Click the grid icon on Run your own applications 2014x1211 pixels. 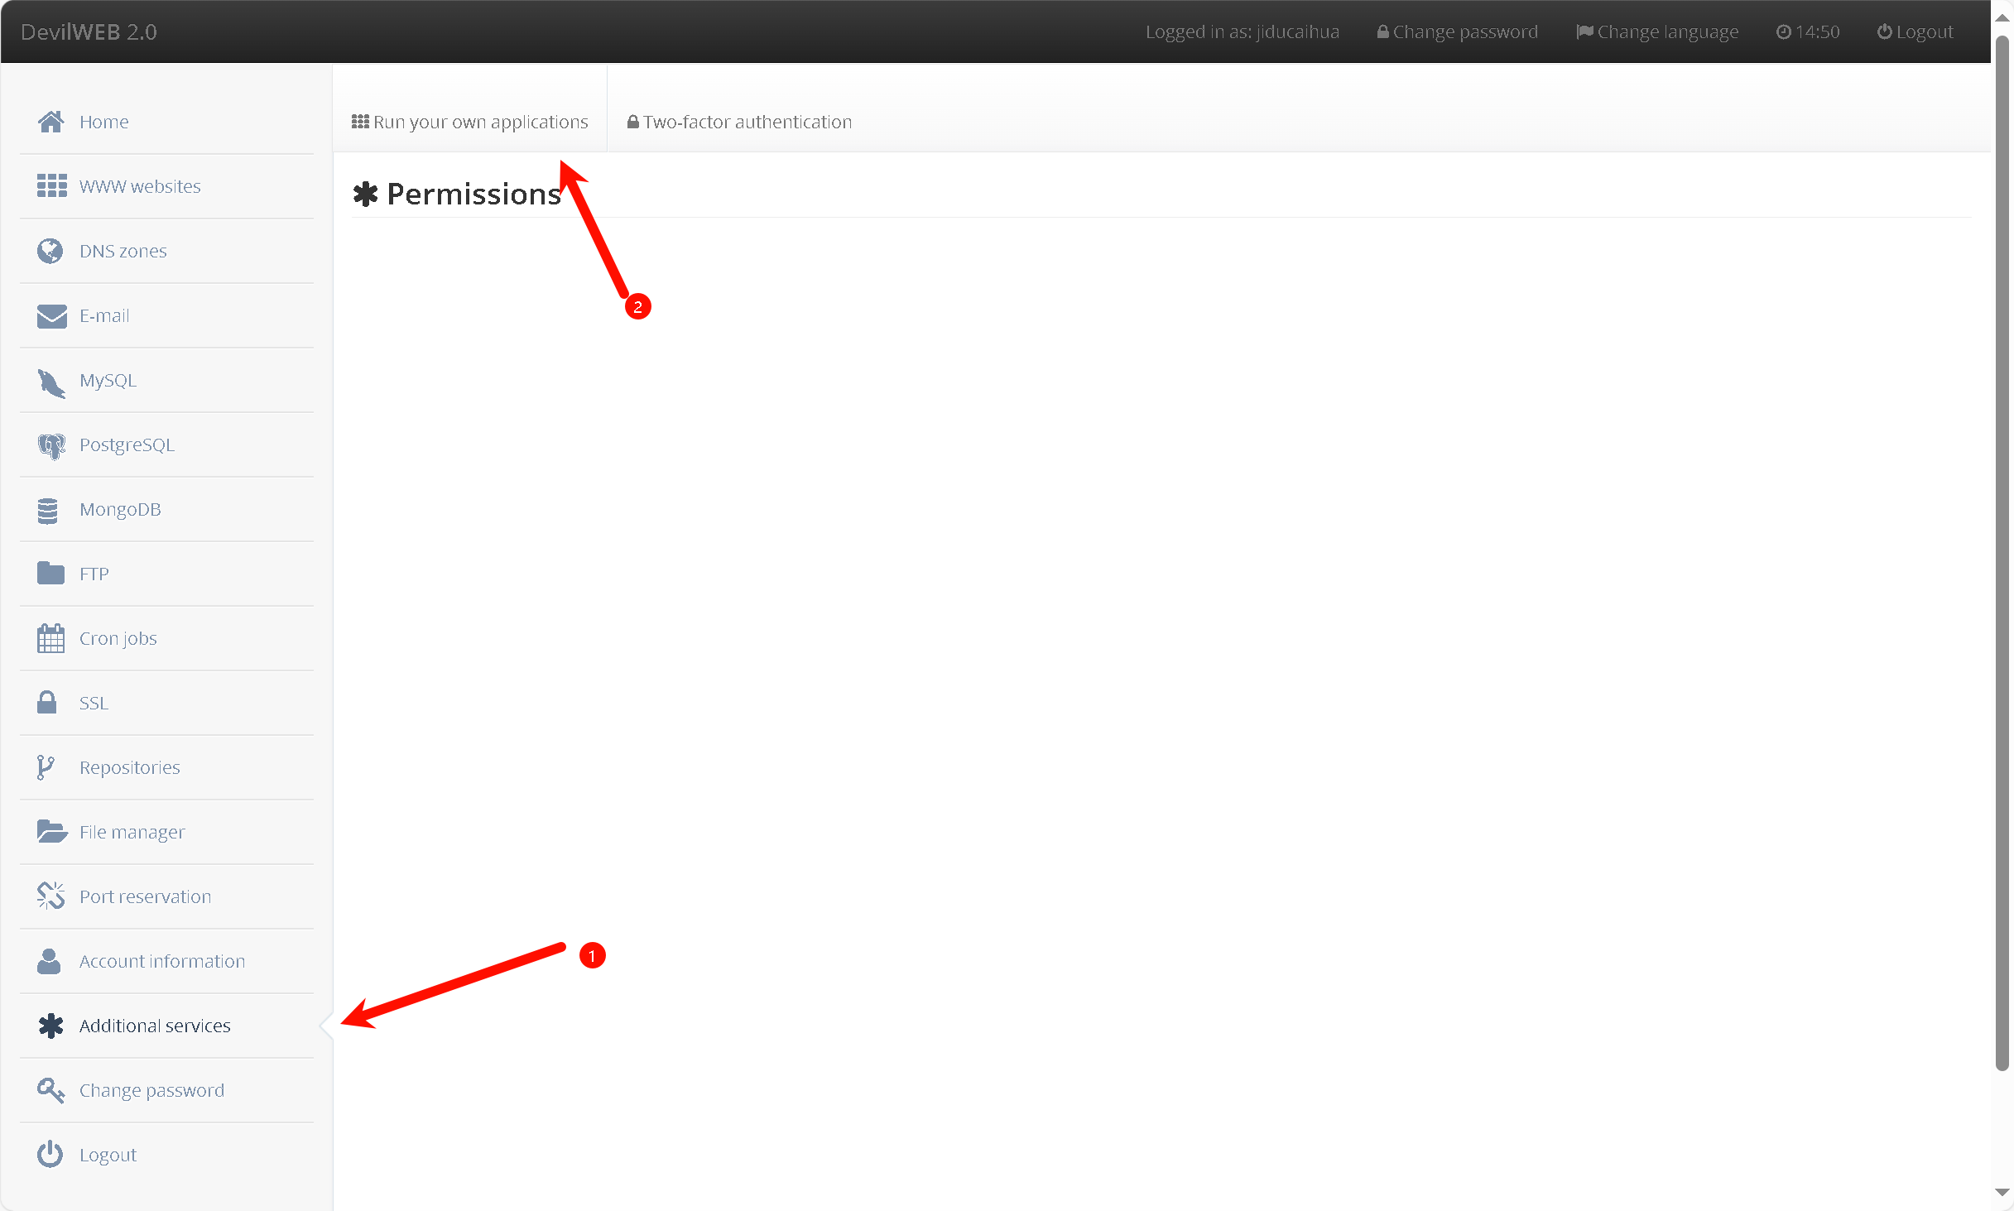(x=360, y=122)
